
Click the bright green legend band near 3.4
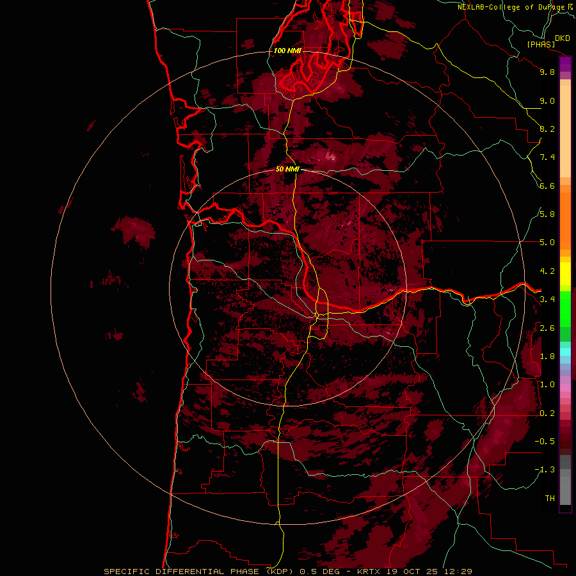[565, 308]
